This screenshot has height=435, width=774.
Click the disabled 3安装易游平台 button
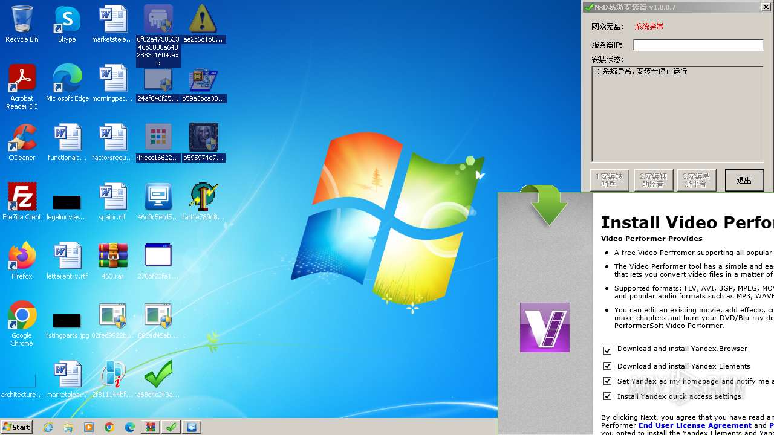pyautogui.click(x=697, y=180)
